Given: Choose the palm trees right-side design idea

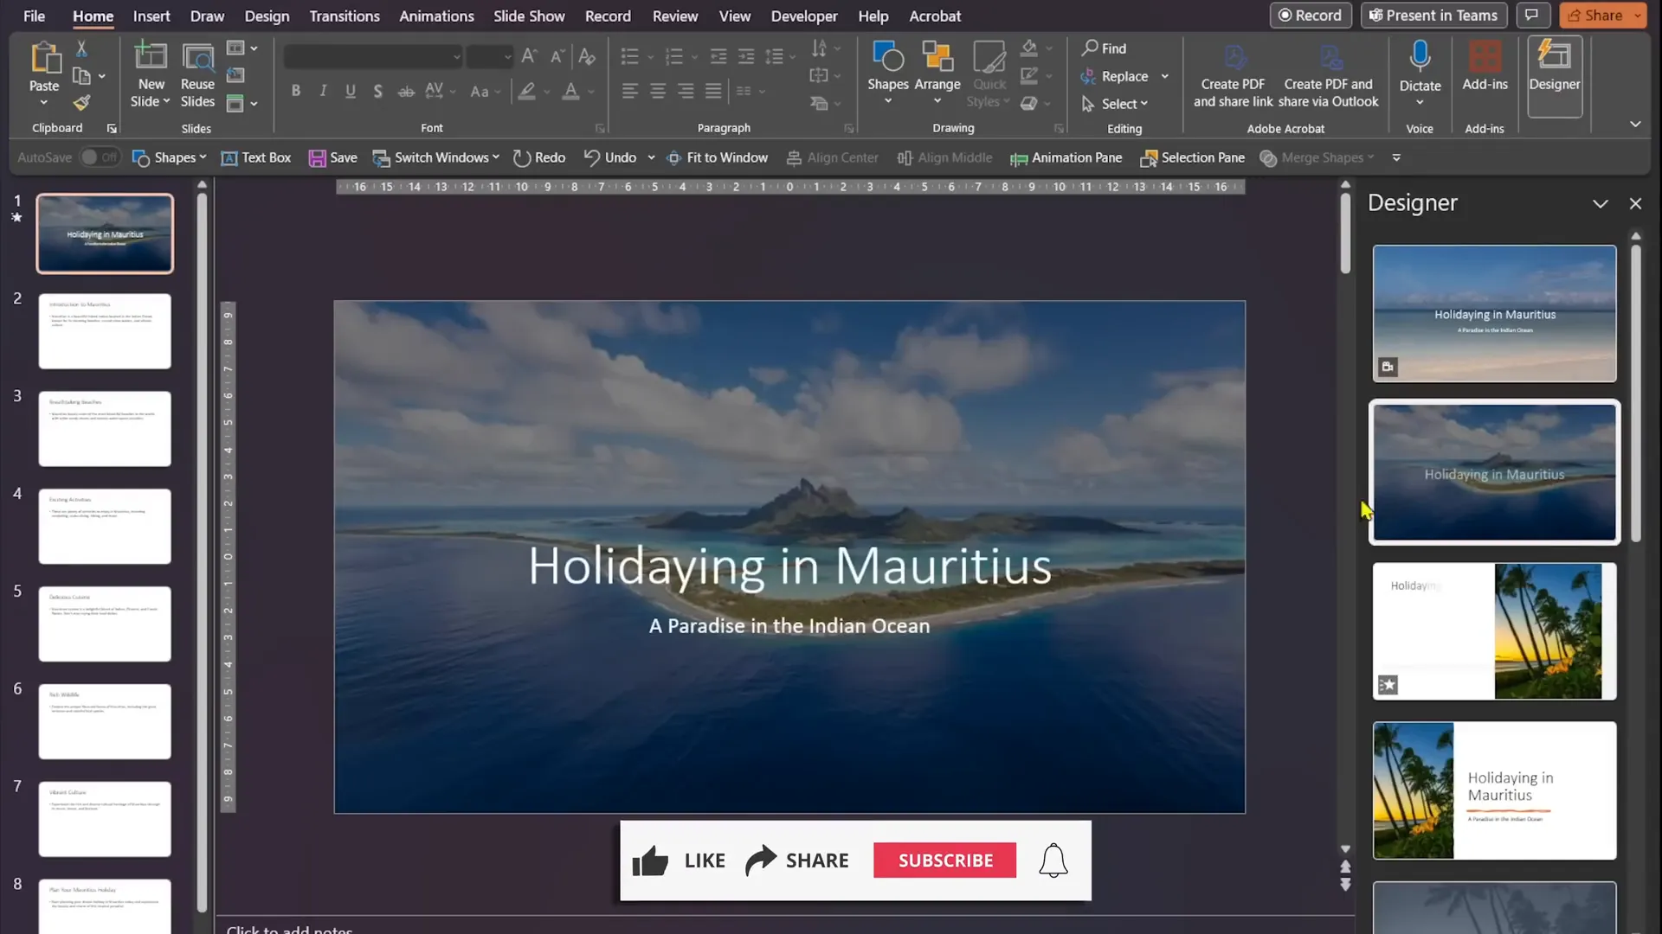Looking at the screenshot, I should [1494, 631].
